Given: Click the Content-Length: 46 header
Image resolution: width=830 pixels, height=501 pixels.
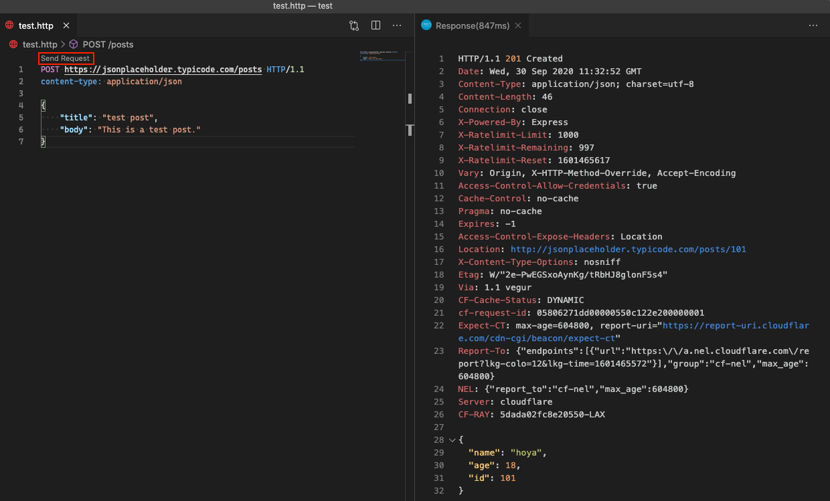Looking at the screenshot, I should coord(505,96).
